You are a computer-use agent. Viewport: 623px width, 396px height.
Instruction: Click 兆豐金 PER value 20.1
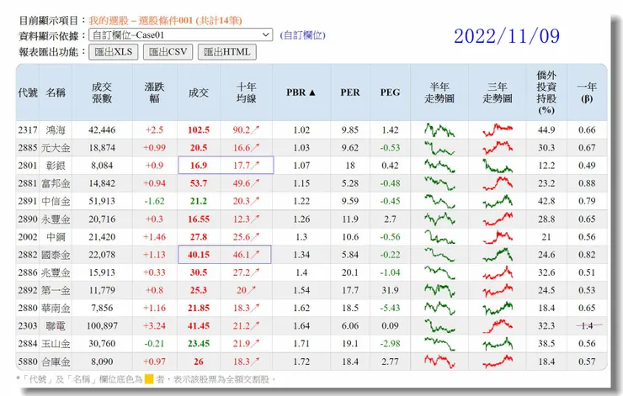pyautogui.click(x=350, y=272)
